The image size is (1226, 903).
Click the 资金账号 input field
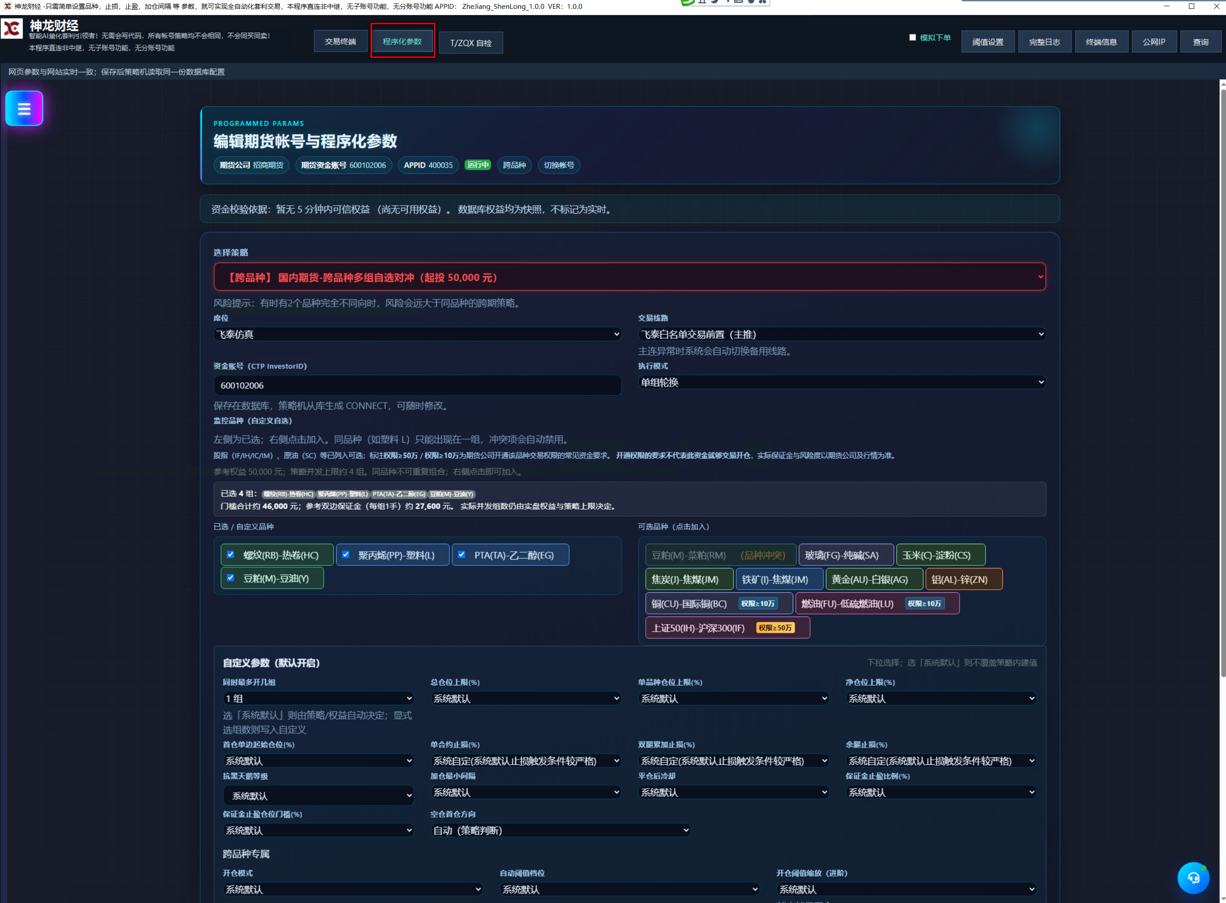pos(417,385)
